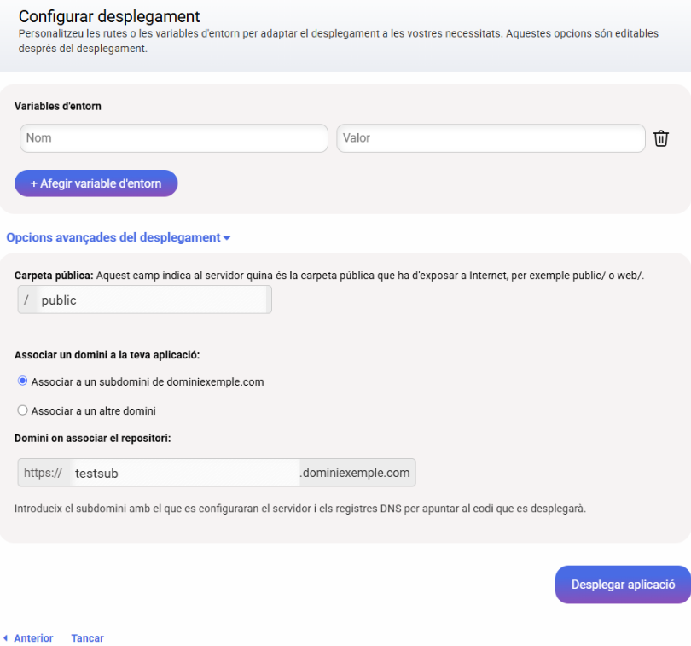
Task: Select the radio for subdomini de dominiexemple.com
Action: click(22, 381)
